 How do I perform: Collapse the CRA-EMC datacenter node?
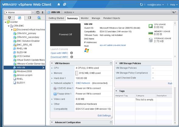pyautogui.click(x=9, y=26)
